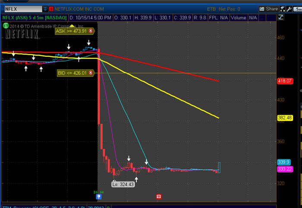Click the 5m timeframe button
This screenshot has height=208, width=302.
click(x=298, y=9)
